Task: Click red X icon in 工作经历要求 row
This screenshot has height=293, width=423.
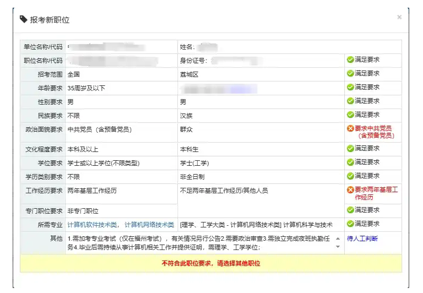Action: (x=350, y=190)
